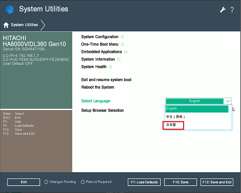Screen dimensions: 241x193
Task: Click the 'F10: Save' key hint in sidebar
Action: 12,130
